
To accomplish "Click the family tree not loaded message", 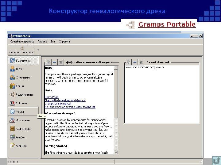I will (x=145, y=67).
